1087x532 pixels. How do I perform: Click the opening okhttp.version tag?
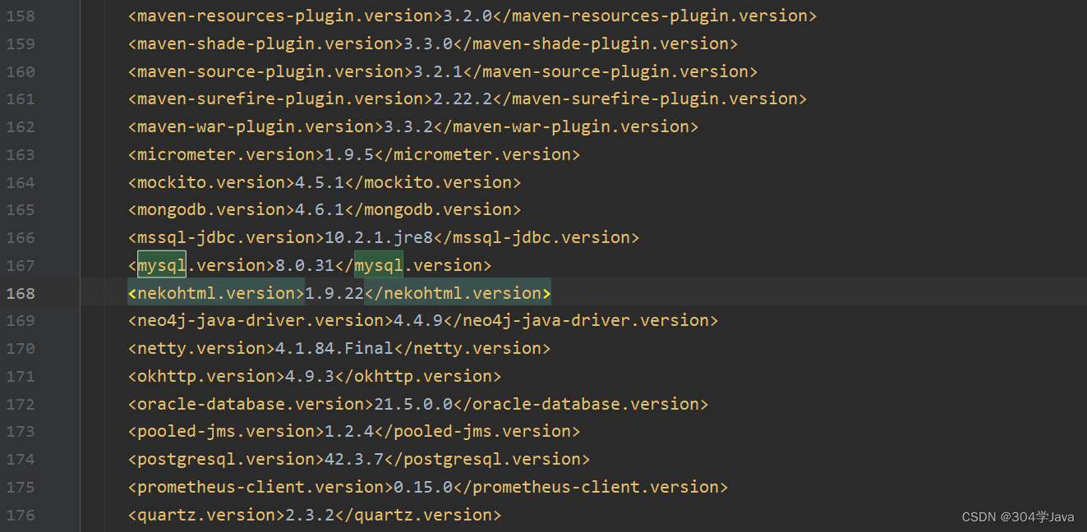click(x=206, y=376)
